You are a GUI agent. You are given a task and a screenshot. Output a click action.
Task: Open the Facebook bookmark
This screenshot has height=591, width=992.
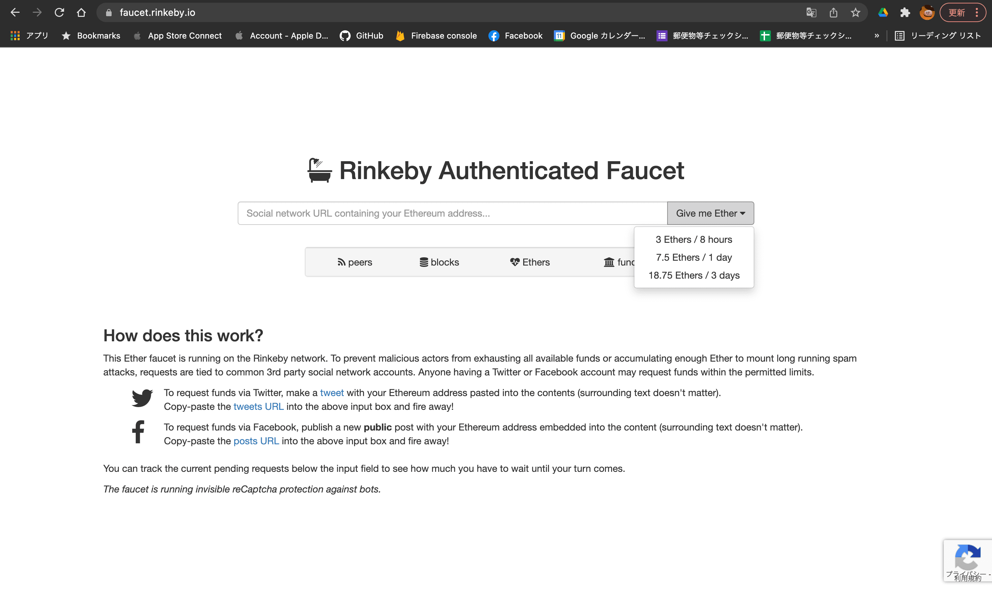click(x=516, y=36)
